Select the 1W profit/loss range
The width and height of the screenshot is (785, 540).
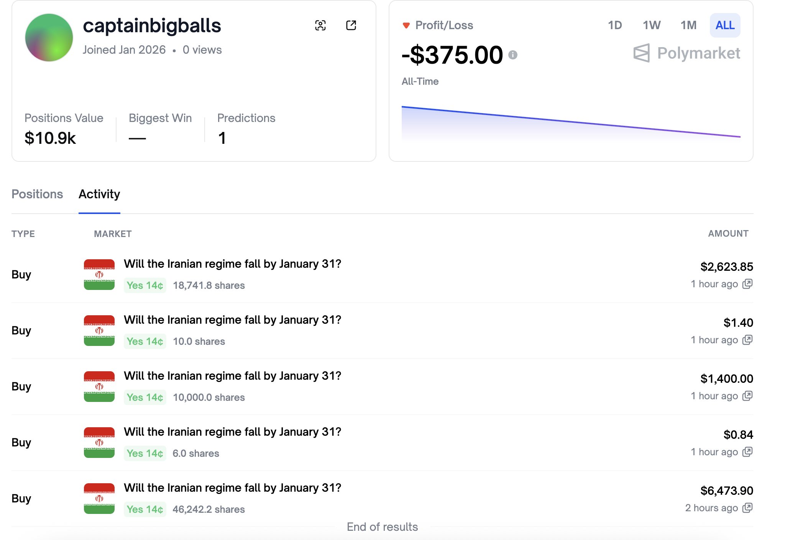click(x=652, y=25)
